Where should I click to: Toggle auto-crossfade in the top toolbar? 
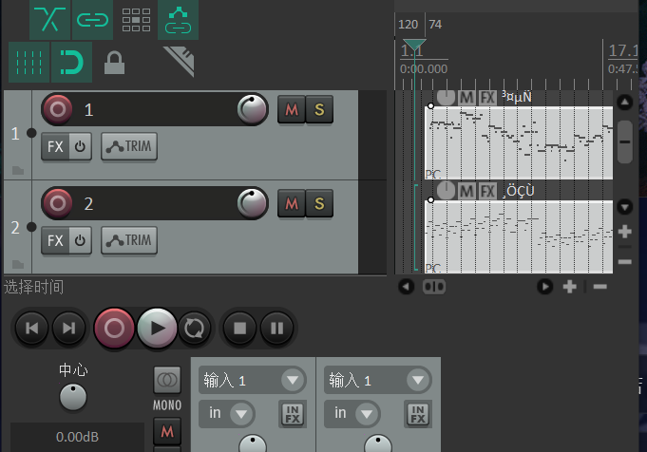click(x=49, y=18)
